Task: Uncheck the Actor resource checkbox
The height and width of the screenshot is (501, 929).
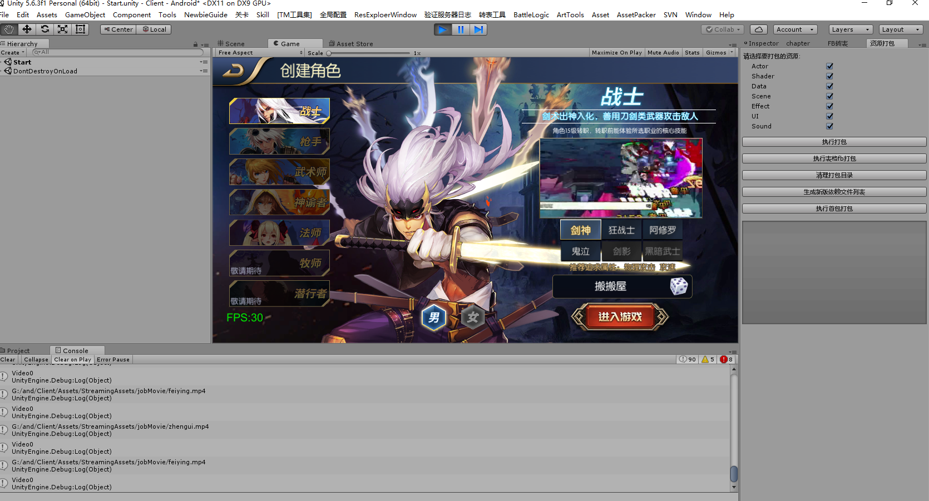Action: [829, 66]
